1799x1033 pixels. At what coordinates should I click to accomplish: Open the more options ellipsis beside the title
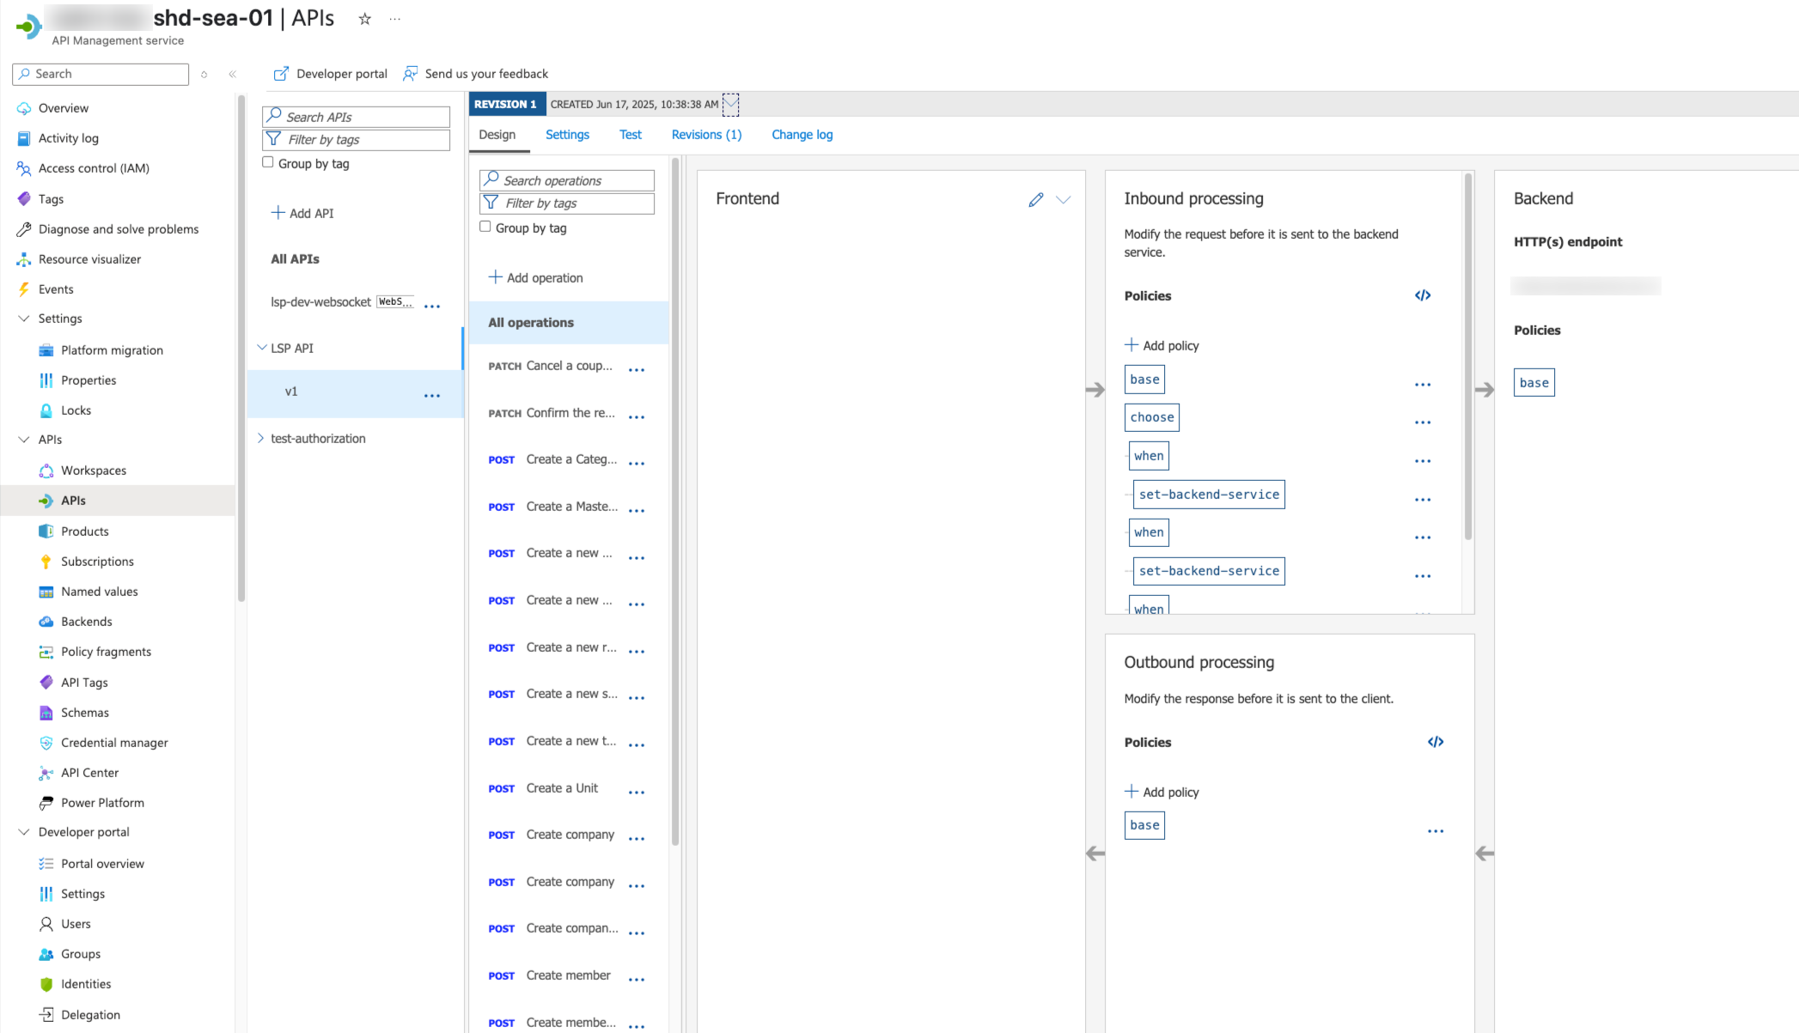coord(395,19)
